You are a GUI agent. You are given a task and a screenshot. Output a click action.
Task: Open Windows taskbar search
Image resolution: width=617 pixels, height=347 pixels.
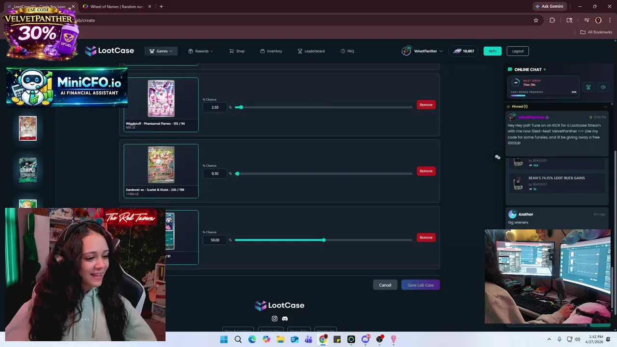pyautogui.click(x=238, y=340)
